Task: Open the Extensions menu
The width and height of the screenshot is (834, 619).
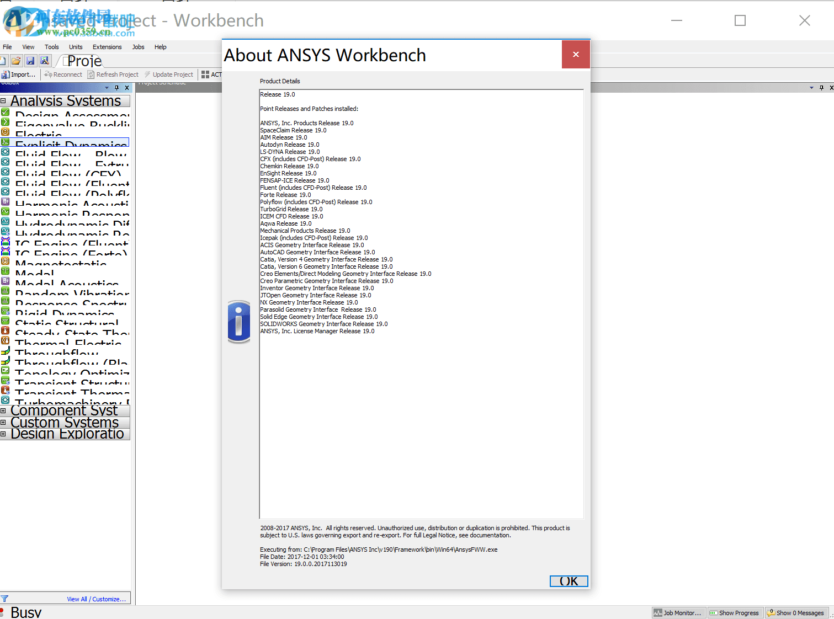Action: pyautogui.click(x=107, y=47)
